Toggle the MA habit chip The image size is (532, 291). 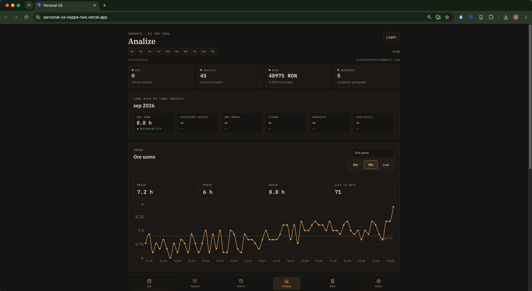click(x=213, y=51)
